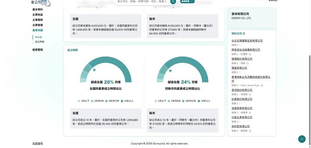Viewport: 311px width, 148px height.
Task: Click search icon under 鴻發興業有限公司
Action: [x=250, y=113]
